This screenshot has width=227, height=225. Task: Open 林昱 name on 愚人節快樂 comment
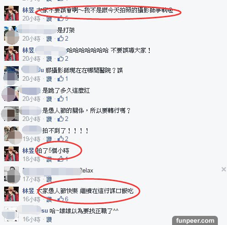click(28, 191)
